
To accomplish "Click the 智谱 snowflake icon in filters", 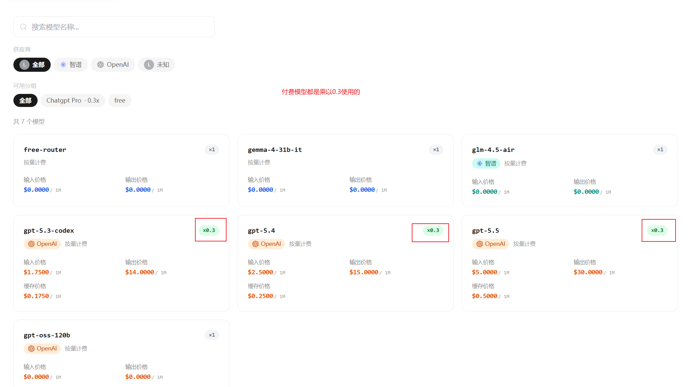I will [63, 65].
